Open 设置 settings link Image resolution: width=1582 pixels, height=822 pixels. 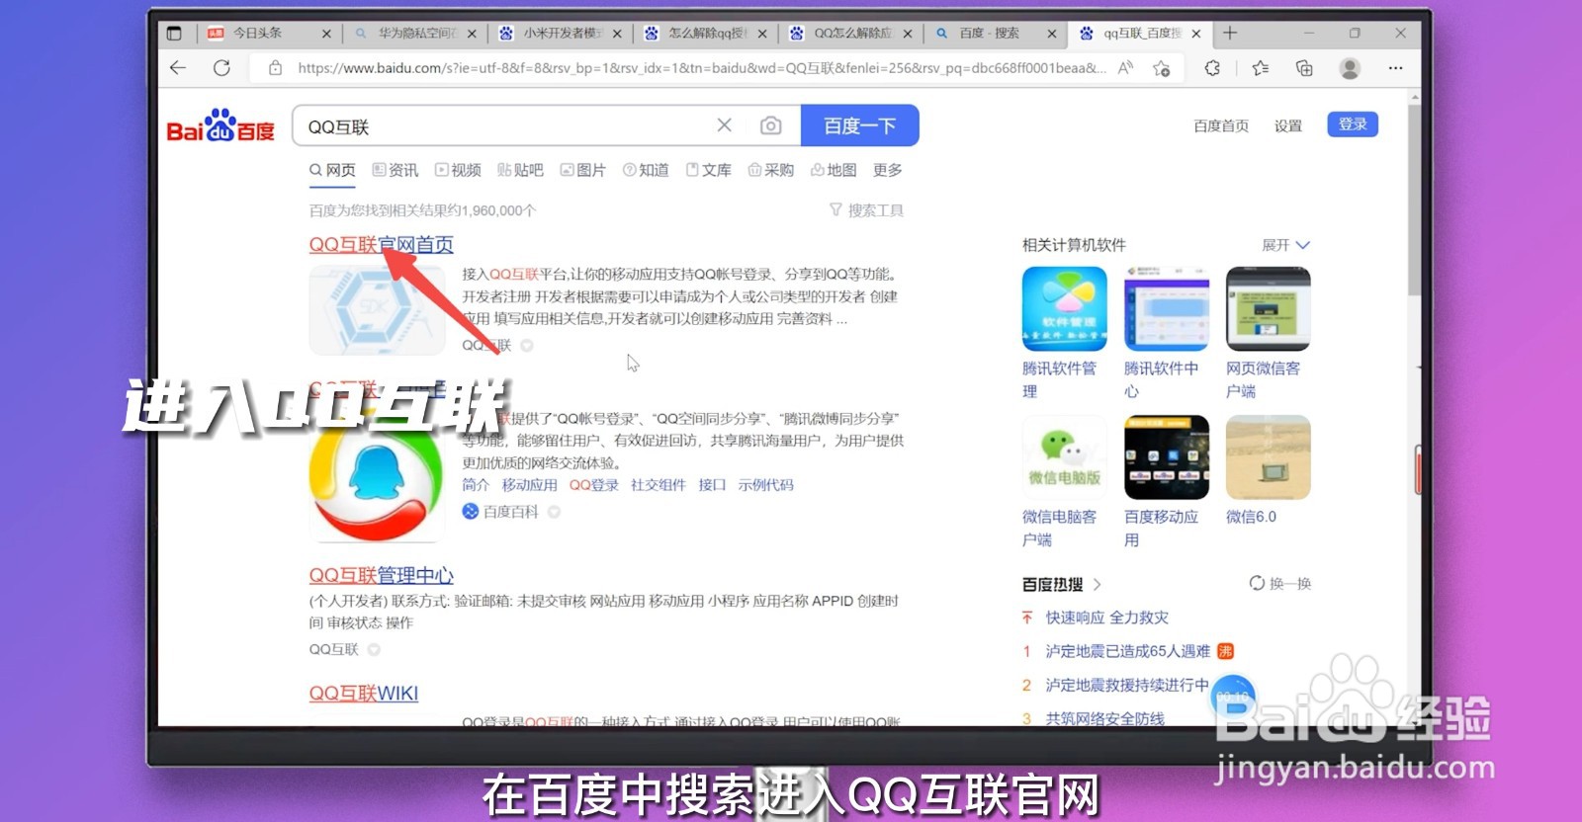click(1288, 125)
